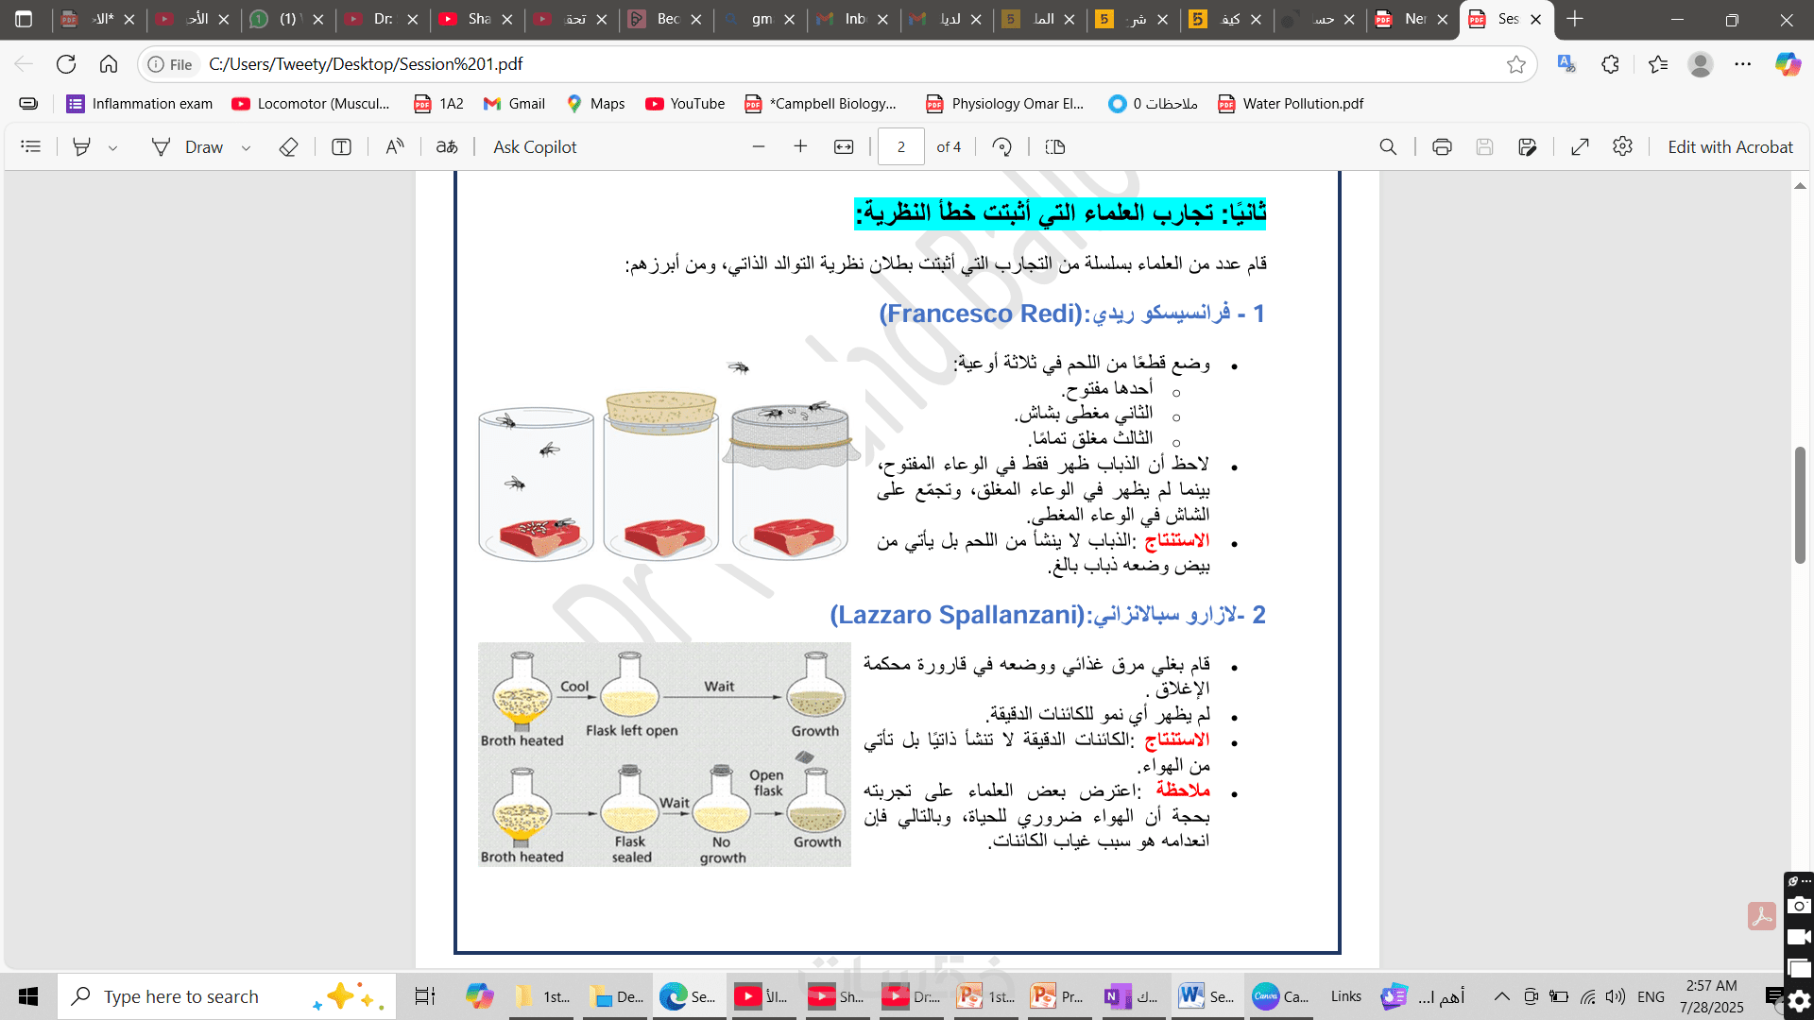Click the Rotate page icon
Screen dimensions: 1814x1020
(x=1001, y=147)
